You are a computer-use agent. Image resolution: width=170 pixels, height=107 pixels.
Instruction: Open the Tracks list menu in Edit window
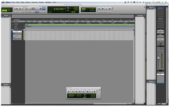10,15
